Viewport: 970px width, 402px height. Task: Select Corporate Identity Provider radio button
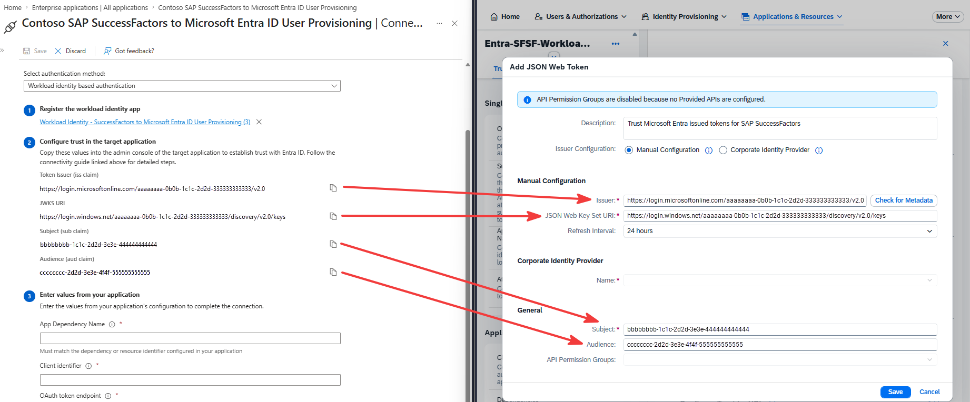tap(723, 150)
